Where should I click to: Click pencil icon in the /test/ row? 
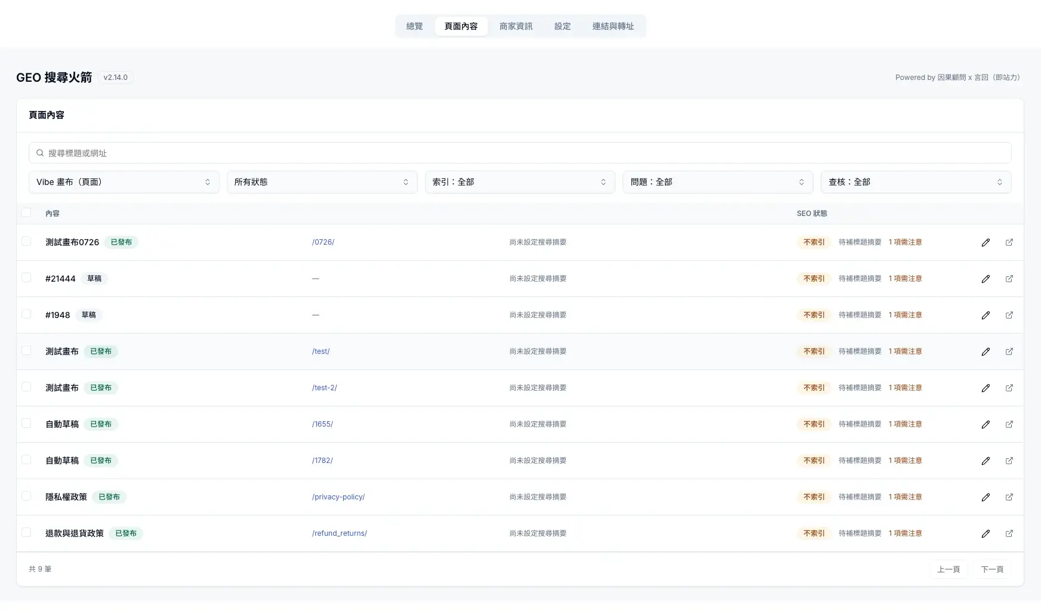(985, 351)
